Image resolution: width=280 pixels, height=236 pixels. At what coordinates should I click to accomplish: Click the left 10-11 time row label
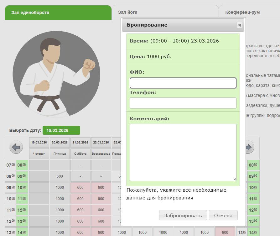[x=16, y=198]
